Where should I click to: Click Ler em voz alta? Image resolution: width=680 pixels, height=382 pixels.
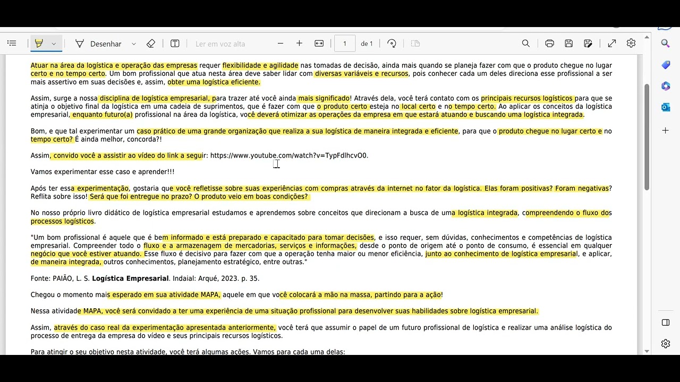pos(220,44)
